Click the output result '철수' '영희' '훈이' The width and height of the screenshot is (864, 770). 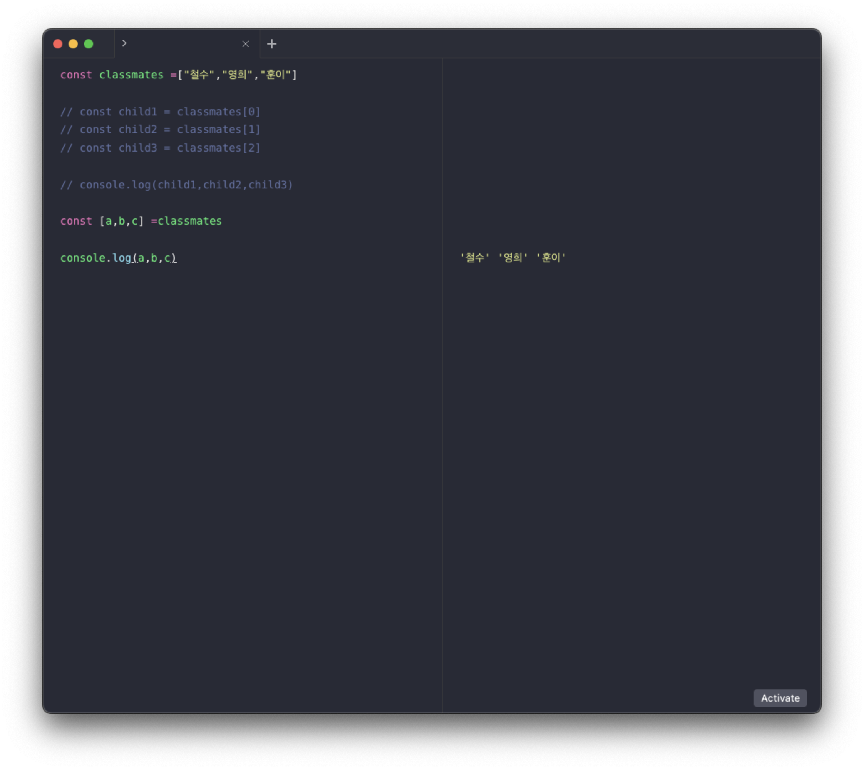512,258
